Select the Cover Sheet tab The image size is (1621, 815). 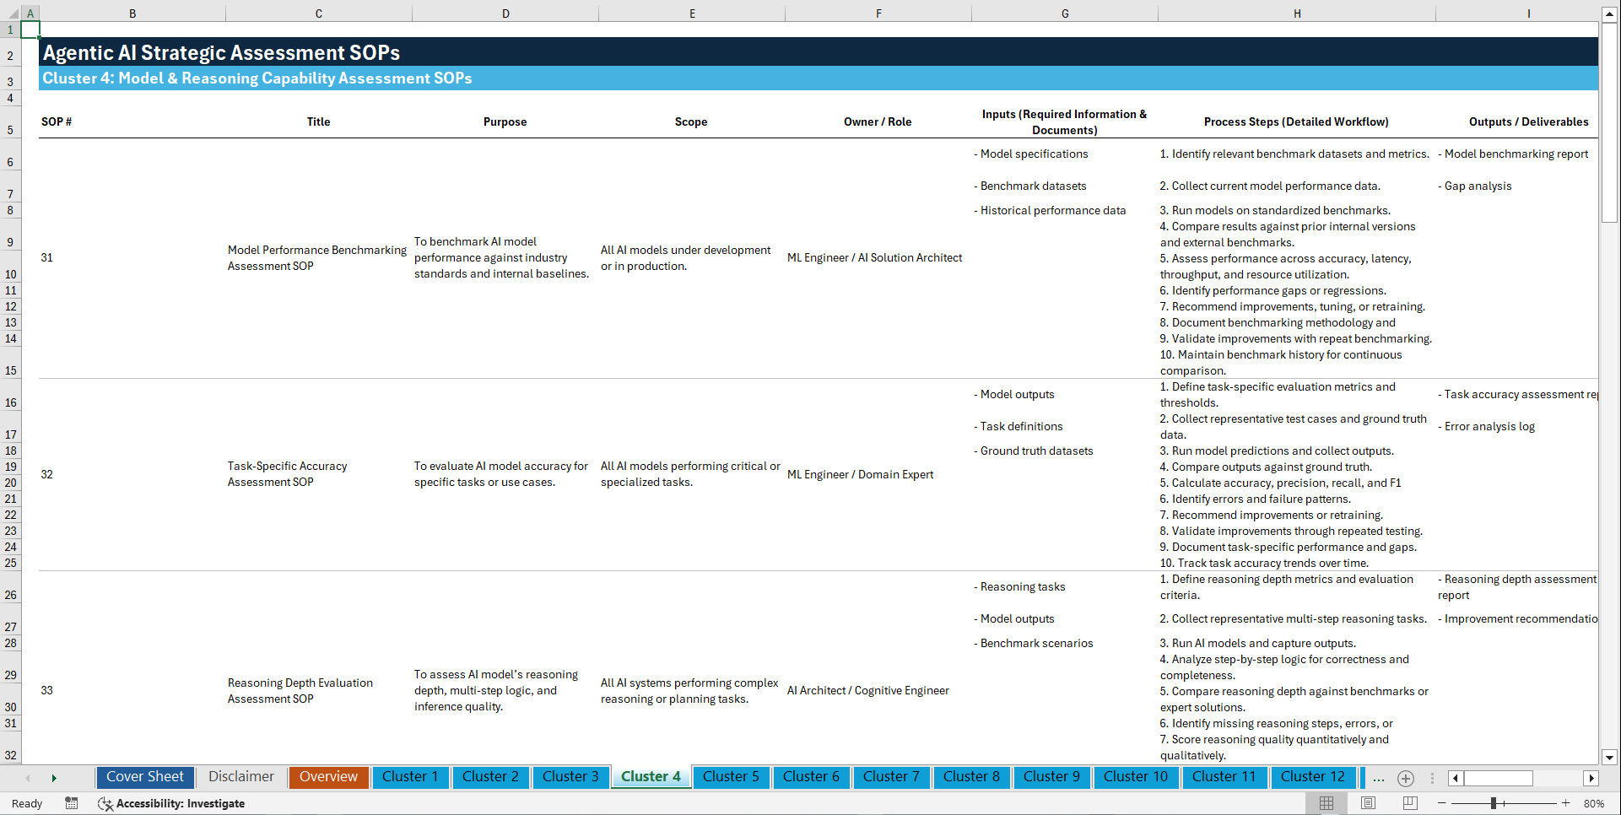144,777
